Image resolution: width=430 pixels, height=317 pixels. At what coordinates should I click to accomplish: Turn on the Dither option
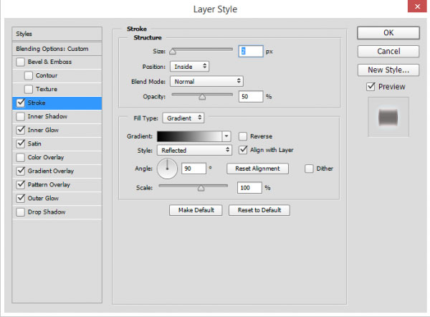(x=309, y=169)
